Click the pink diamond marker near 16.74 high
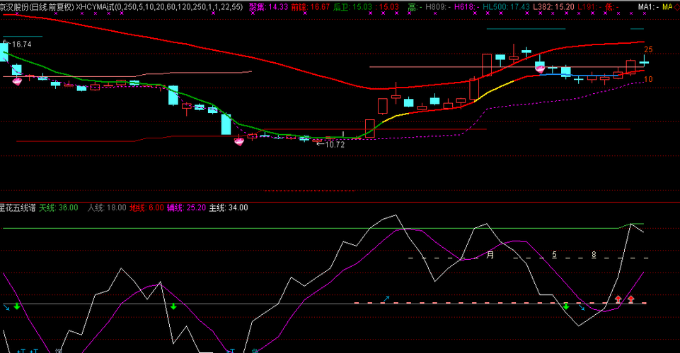680x353 pixels. 17,81
